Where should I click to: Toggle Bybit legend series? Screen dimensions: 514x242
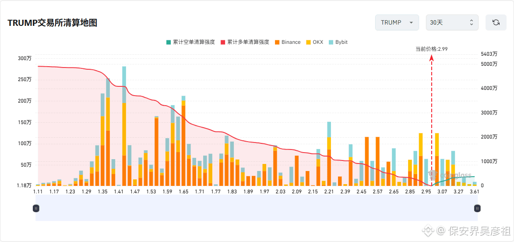[x=338, y=42]
